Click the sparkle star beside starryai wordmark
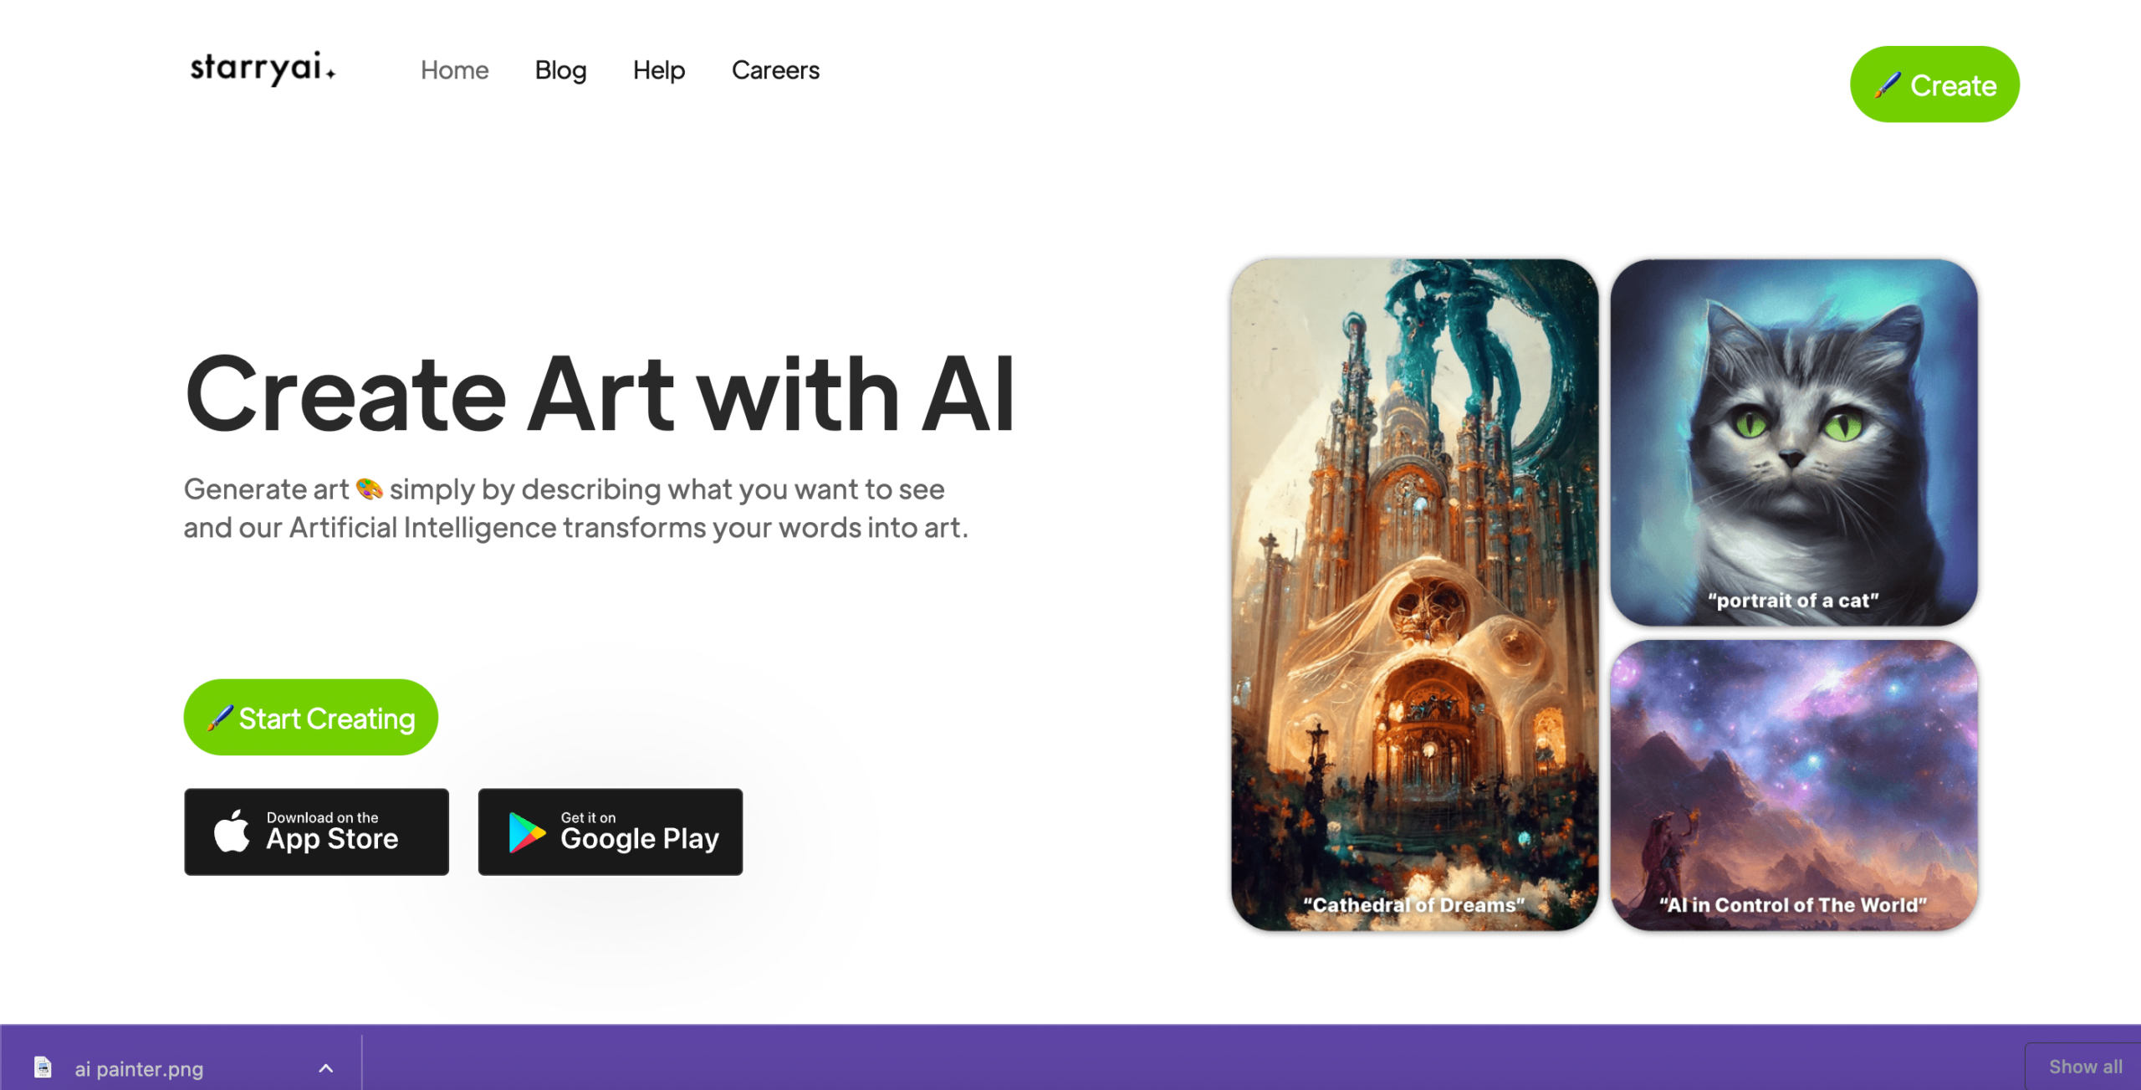 330,74
